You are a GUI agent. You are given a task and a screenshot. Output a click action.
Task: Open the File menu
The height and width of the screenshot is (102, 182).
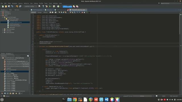(2, 3)
